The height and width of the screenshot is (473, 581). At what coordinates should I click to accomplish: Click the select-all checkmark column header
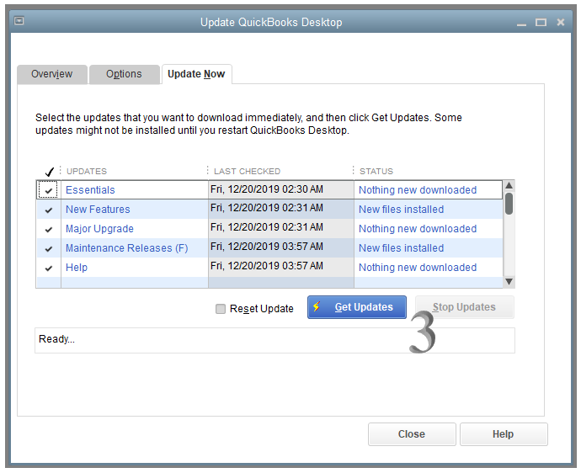pyautogui.click(x=49, y=172)
